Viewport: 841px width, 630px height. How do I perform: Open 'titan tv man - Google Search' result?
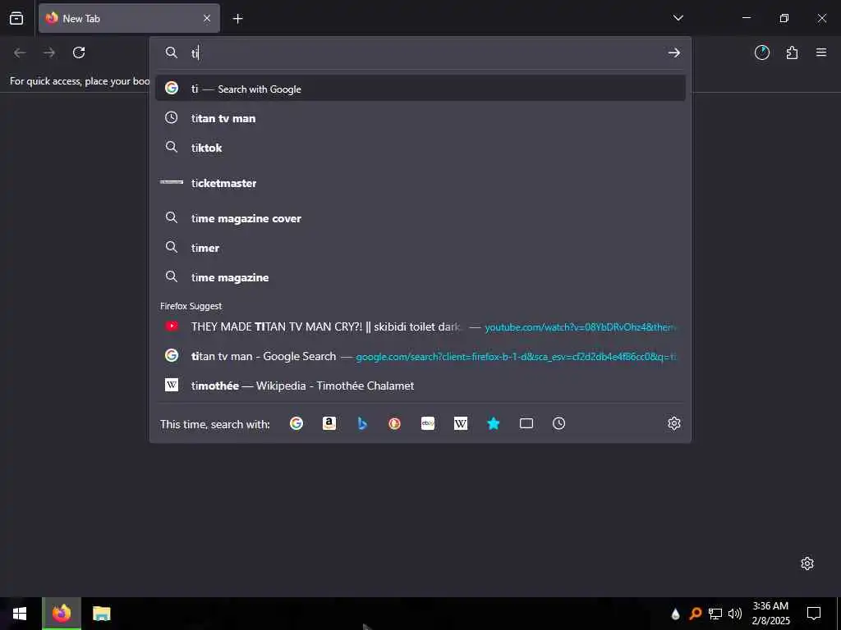pos(420,356)
